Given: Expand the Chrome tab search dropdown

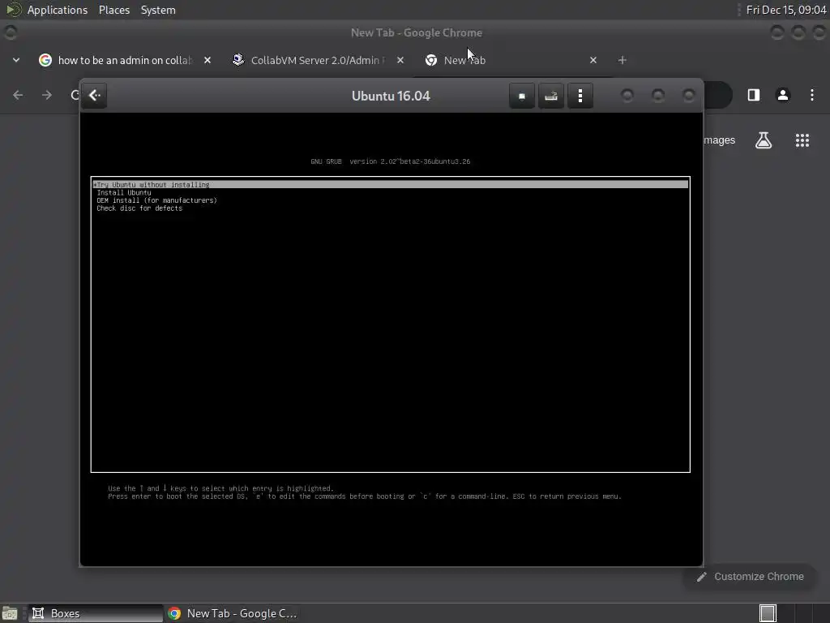Looking at the screenshot, I should [16, 60].
